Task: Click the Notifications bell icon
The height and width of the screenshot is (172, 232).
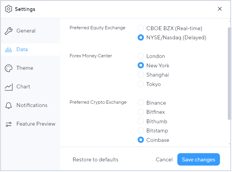Action: coord(8,106)
